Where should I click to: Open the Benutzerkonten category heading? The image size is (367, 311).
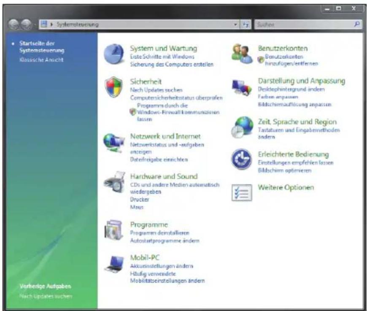[x=283, y=48]
